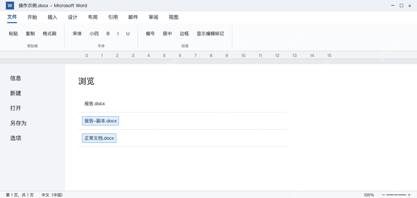
Task: Click the 中文（中国） language indicator
Action: [x=52, y=195]
